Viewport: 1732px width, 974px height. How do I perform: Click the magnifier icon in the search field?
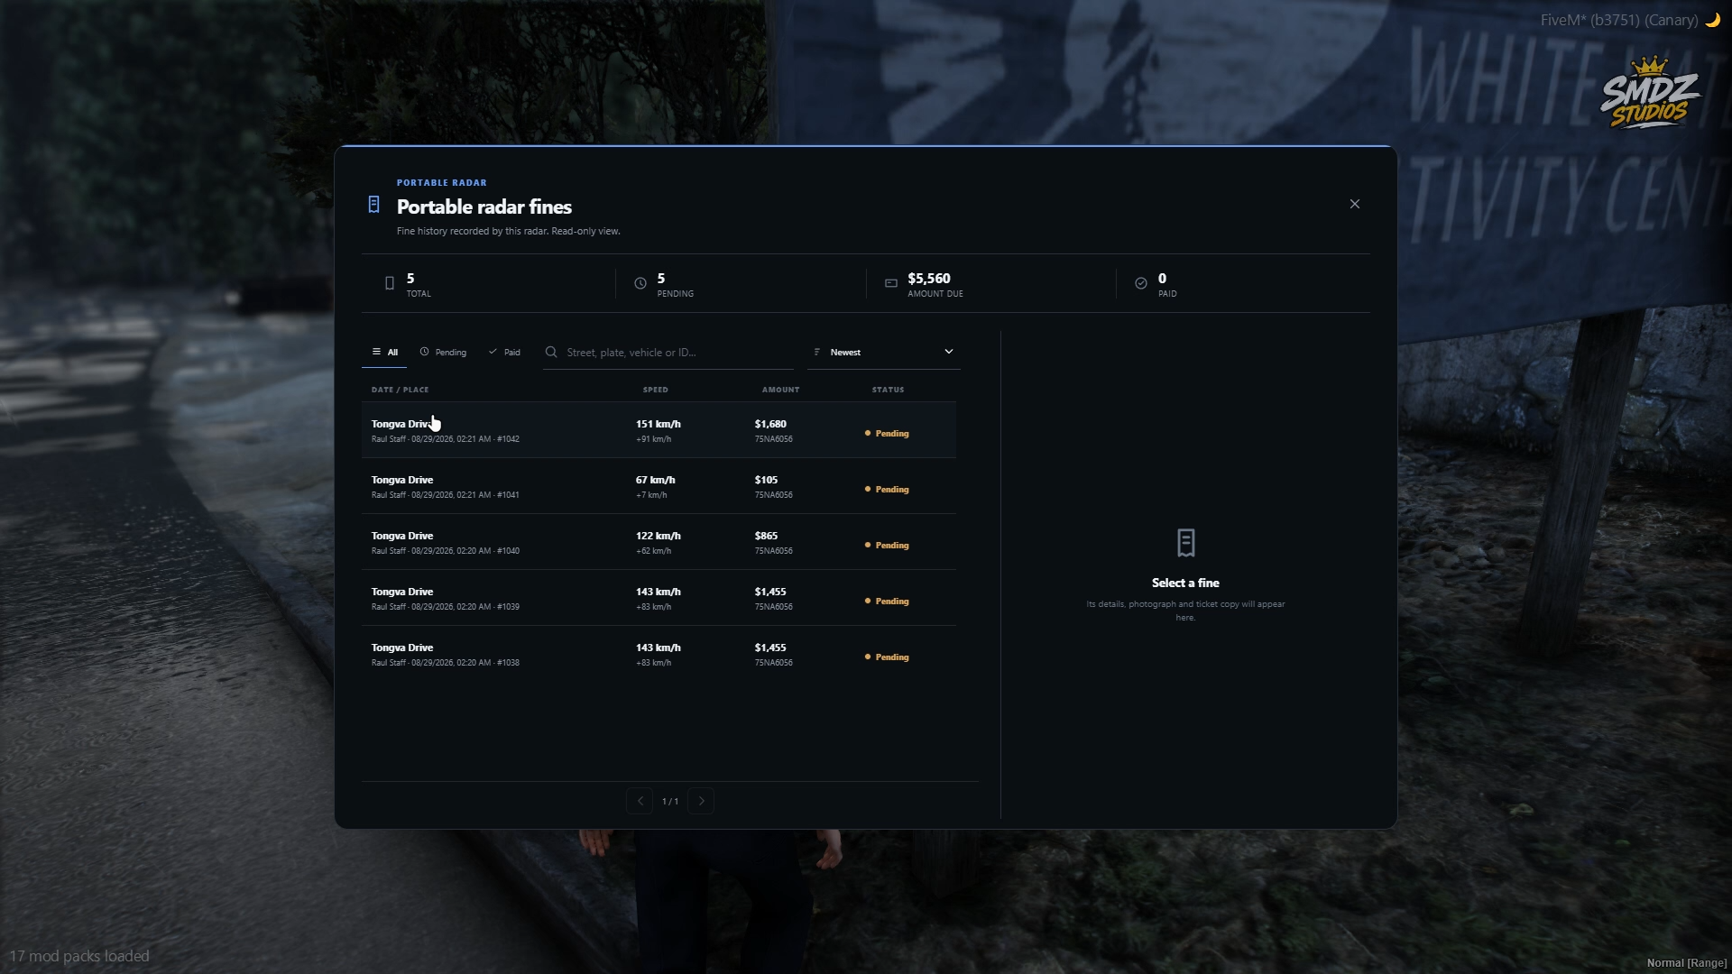pos(551,352)
